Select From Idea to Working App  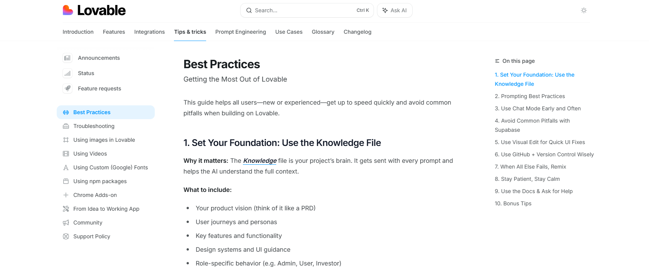[x=107, y=209]
